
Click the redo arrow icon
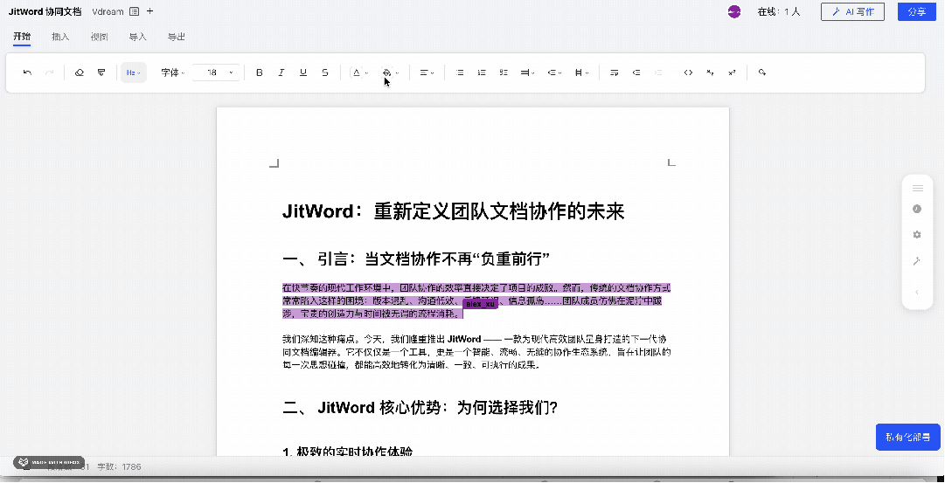click(50, 72)
